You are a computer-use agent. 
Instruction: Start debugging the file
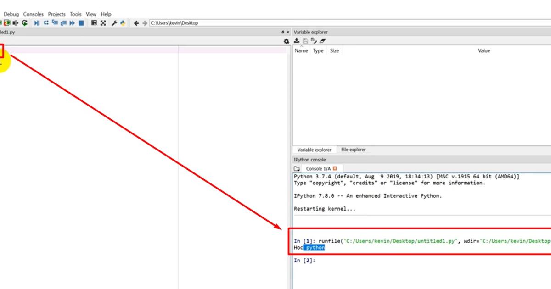coord(37,23)
